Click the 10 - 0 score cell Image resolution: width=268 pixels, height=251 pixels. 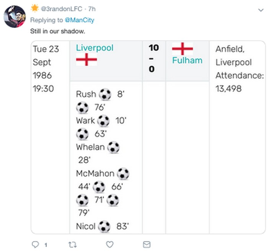pyautogui.click(x=154, y=59)
